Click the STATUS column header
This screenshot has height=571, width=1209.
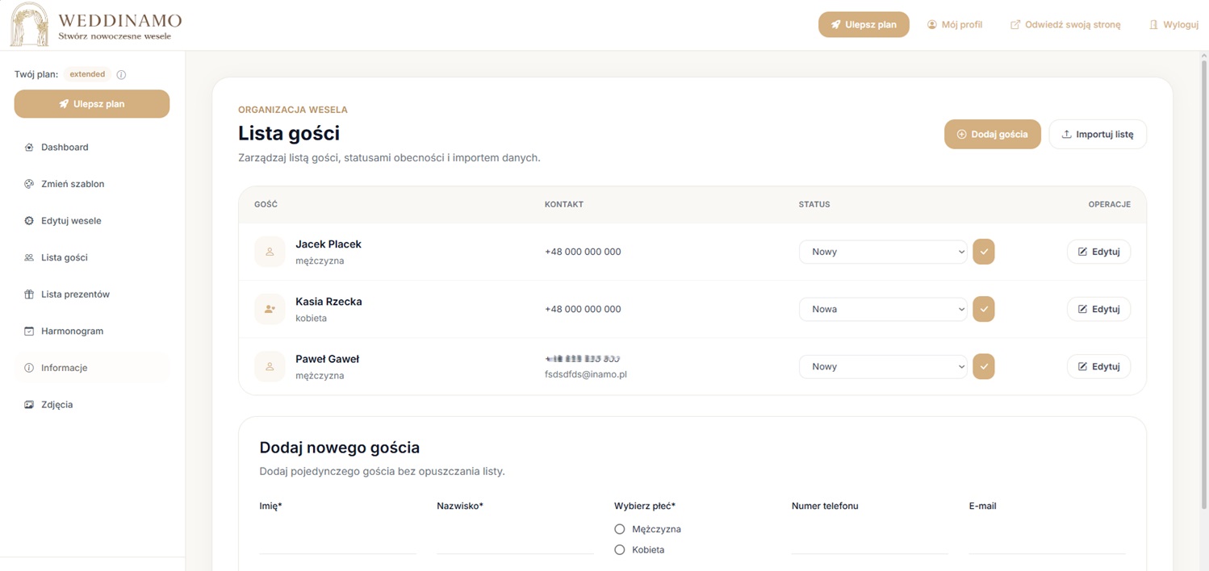click(x=814, y=205)
